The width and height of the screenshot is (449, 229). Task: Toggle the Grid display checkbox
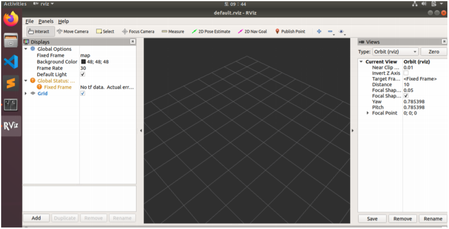[83, 93]
